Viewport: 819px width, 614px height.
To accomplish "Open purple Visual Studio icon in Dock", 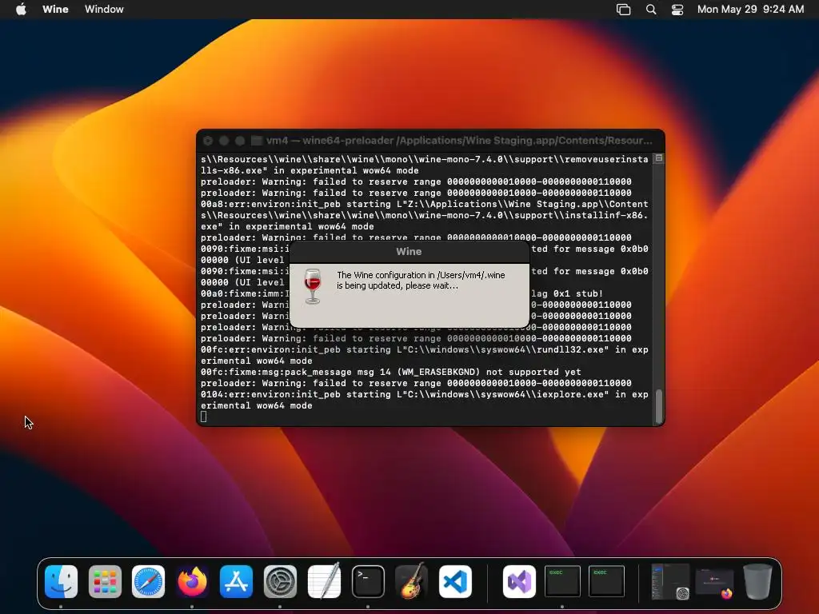I will [x=519, y=581].
